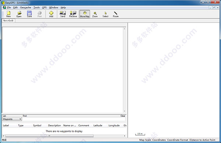Sort by the Label column header
This screenshot has height=143, width=221.
click(6, 125)
